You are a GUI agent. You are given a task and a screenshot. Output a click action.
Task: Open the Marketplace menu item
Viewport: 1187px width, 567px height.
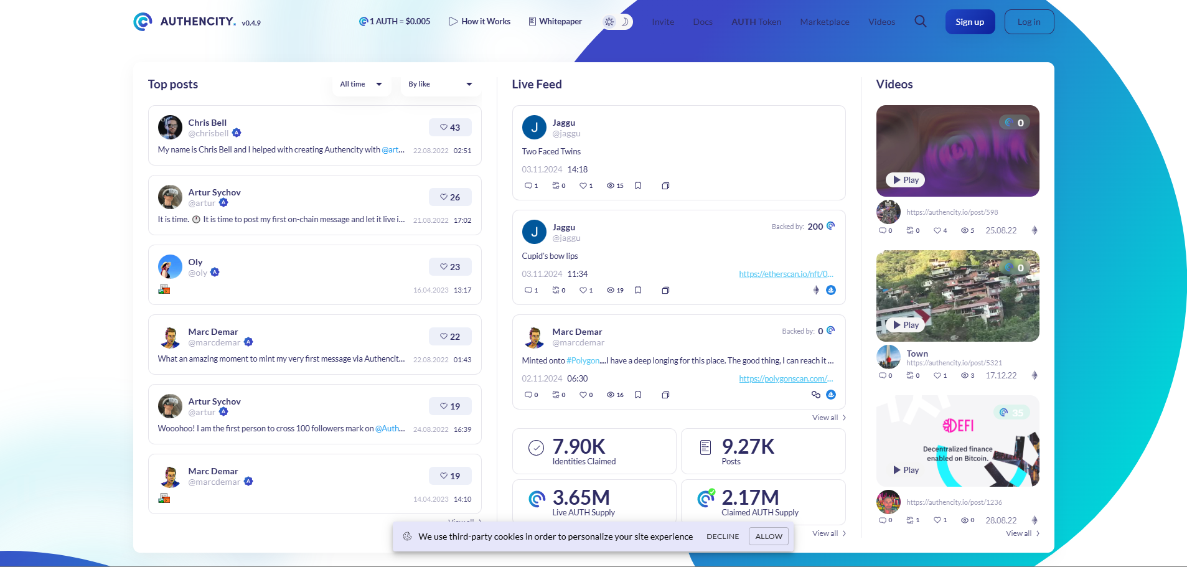825,22
